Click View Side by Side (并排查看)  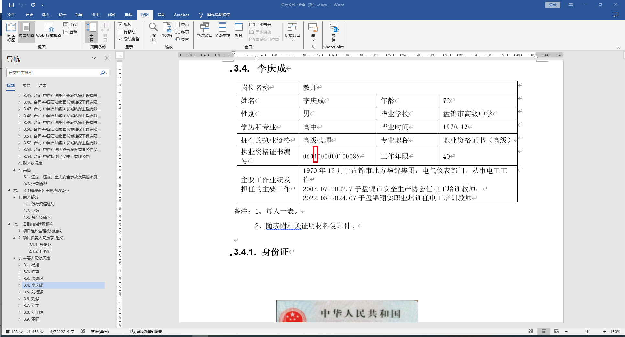(x=260, y=25)
